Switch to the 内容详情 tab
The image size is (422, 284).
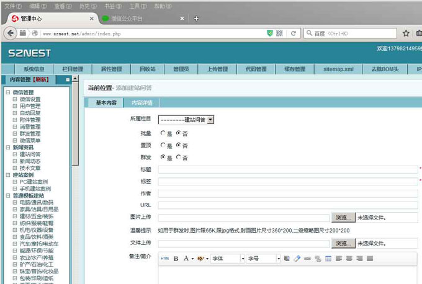pos(141,102)
